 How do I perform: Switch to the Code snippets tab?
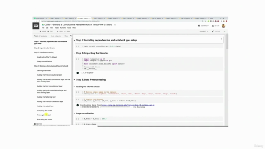click(55, 36)
